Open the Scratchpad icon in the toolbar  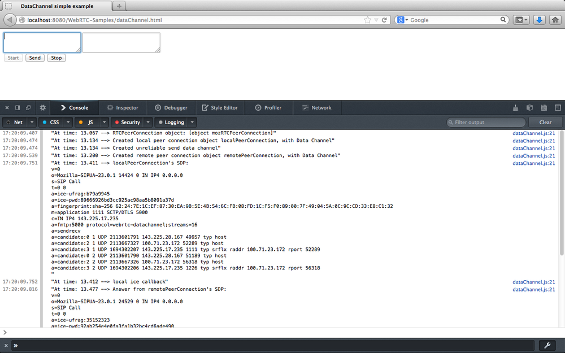(x=544, y=107)
